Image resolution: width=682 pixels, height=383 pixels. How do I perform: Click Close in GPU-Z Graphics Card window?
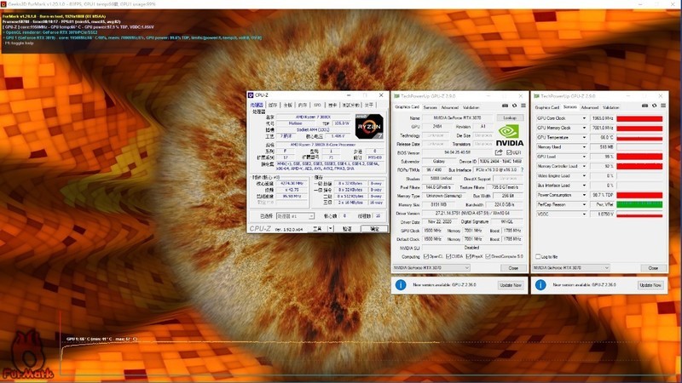pos(513,268)
